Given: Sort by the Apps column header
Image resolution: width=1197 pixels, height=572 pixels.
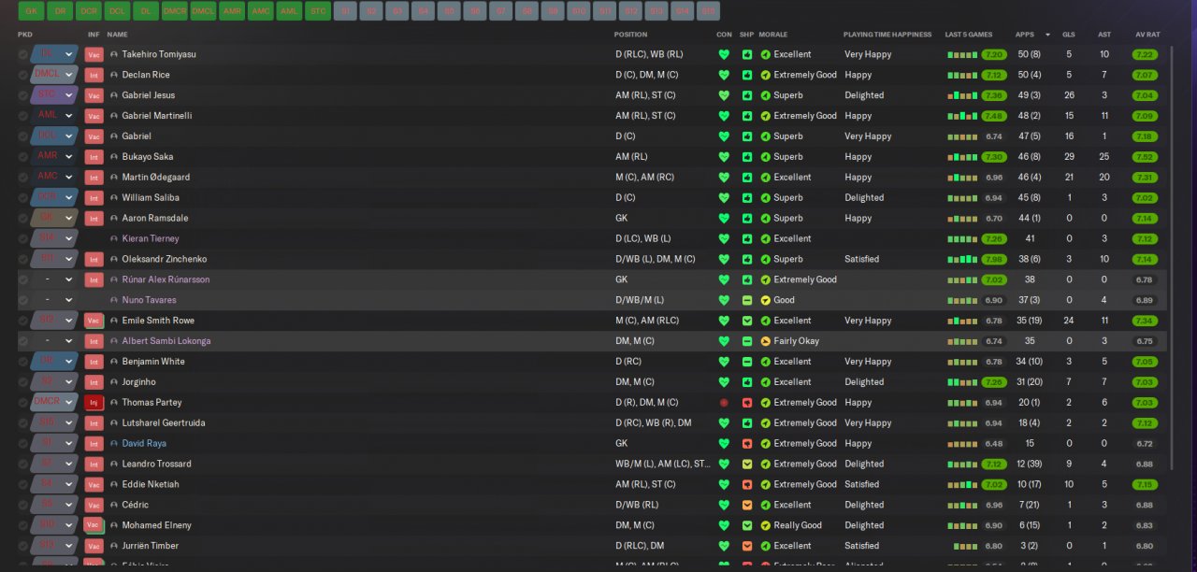Looking at the screenshot, I should pos(1025,35).
